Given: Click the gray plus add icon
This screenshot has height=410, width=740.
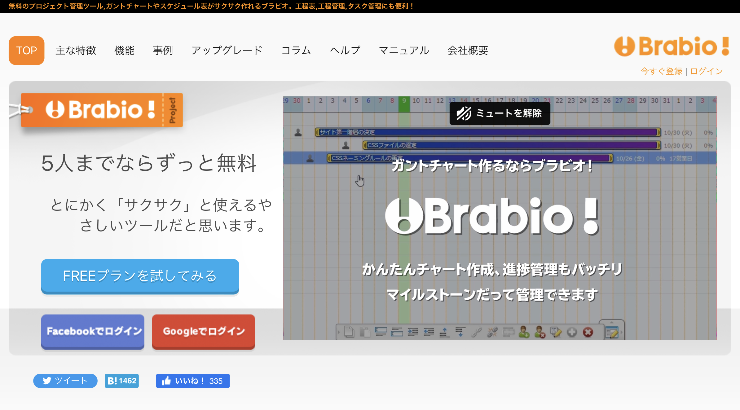Looking at the screenshot, I should click(x=572, y=332).
